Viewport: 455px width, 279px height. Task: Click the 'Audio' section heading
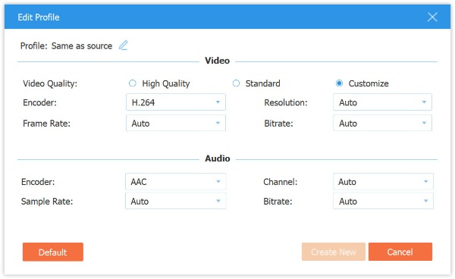pos(218,158)
